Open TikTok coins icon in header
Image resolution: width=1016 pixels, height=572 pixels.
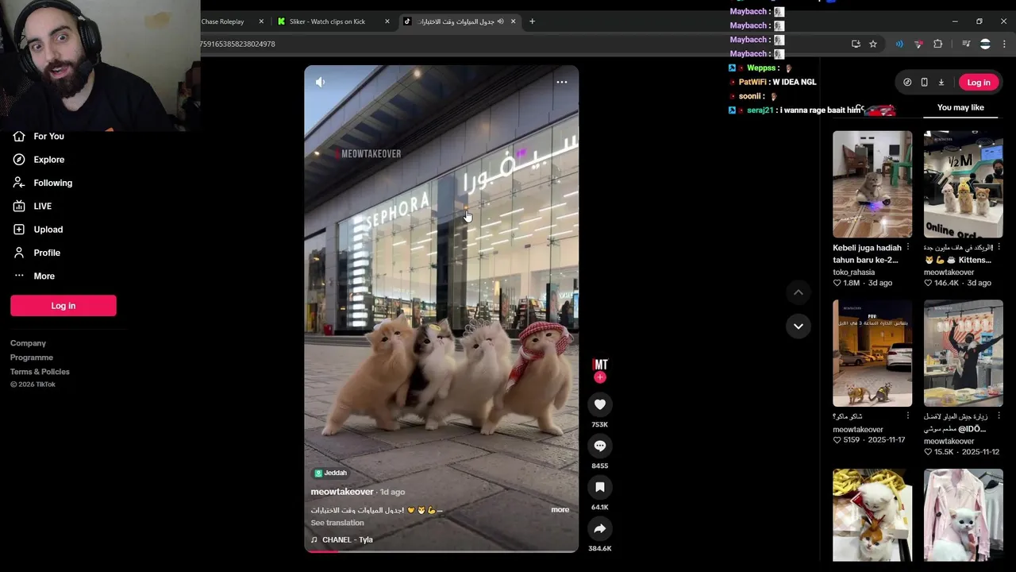(907, 83)
